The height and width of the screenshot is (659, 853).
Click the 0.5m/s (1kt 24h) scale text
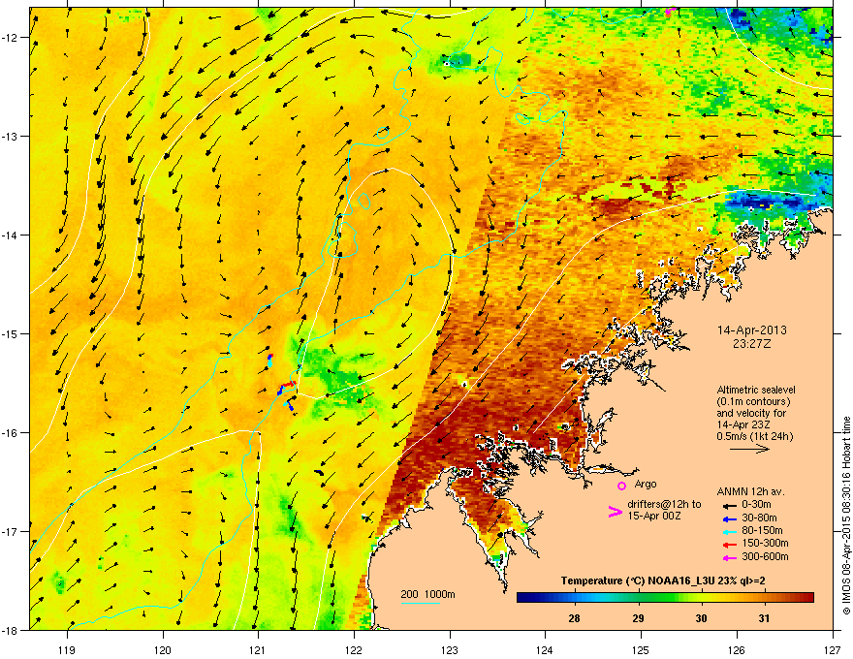[754, 436]
